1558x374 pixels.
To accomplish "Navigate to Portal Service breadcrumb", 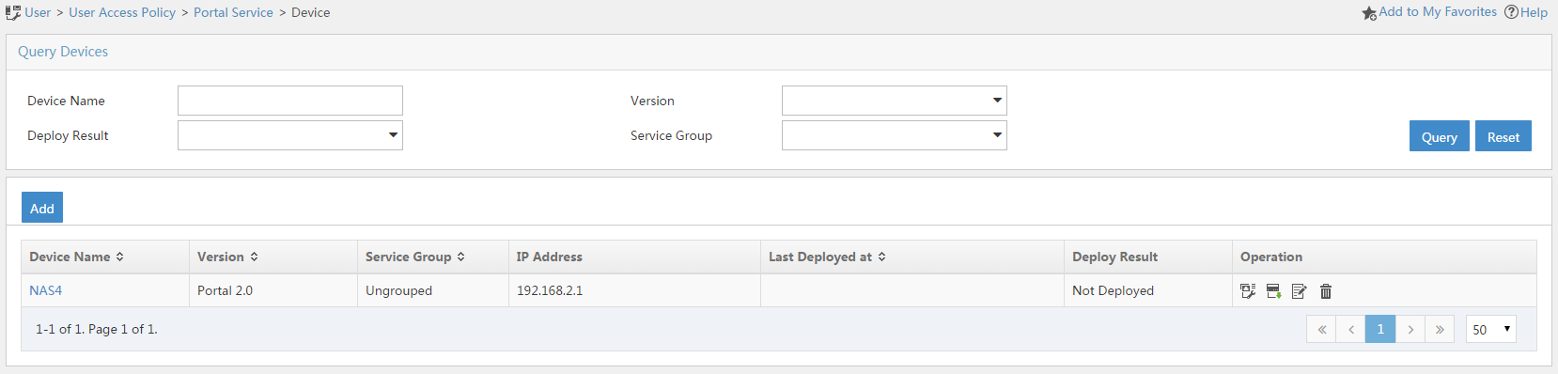I will point(233,12).
